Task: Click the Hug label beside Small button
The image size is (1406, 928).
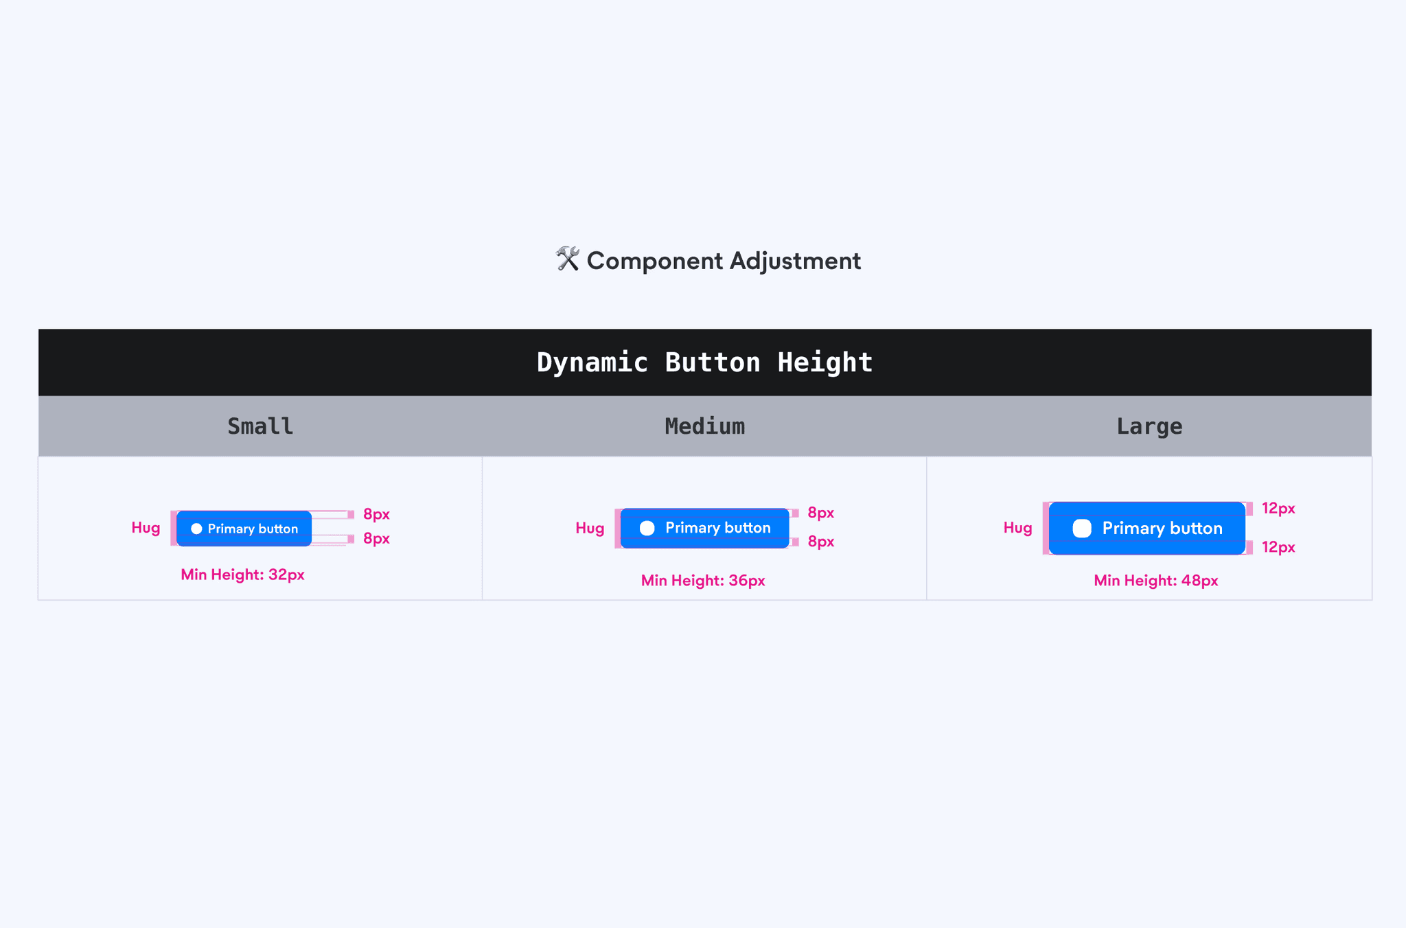Action: pos(146,528)
